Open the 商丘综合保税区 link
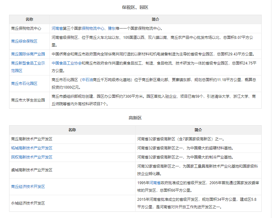The image size is (272, 218). pyautogui.click(x=24, y=41)
